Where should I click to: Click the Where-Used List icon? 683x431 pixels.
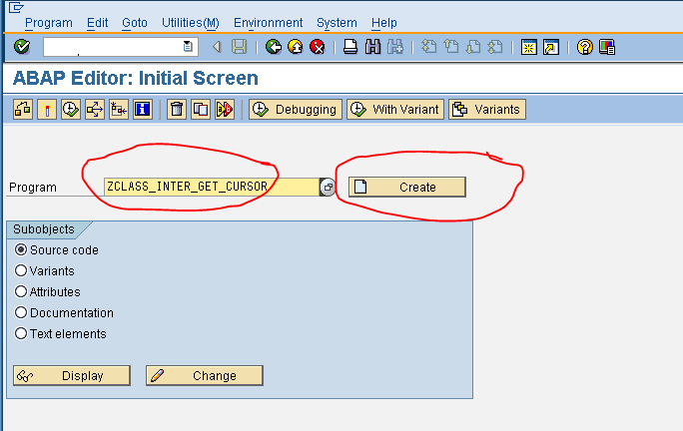click(x=95, y=110)
